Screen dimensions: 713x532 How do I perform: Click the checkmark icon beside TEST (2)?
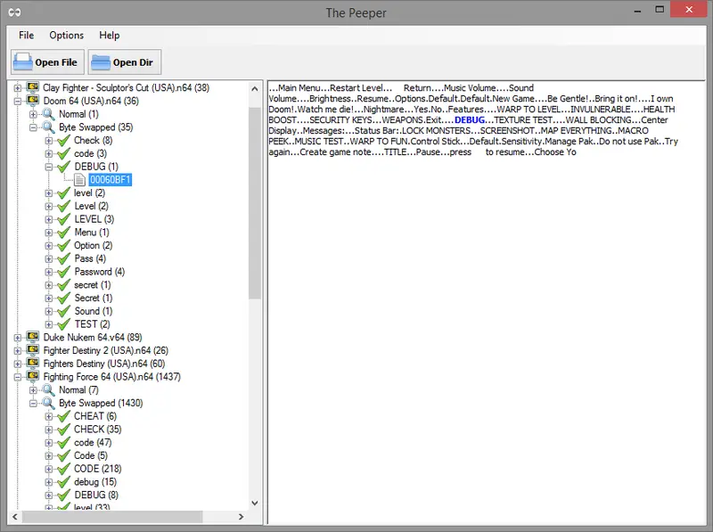pos(63,324)
